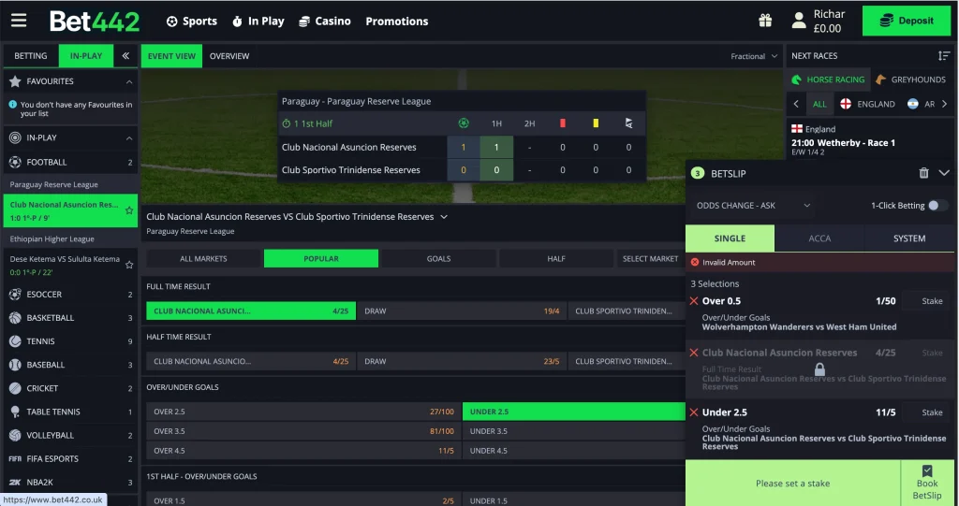Show All Markets tab
The image size is (959, 506).
point(203,258)
